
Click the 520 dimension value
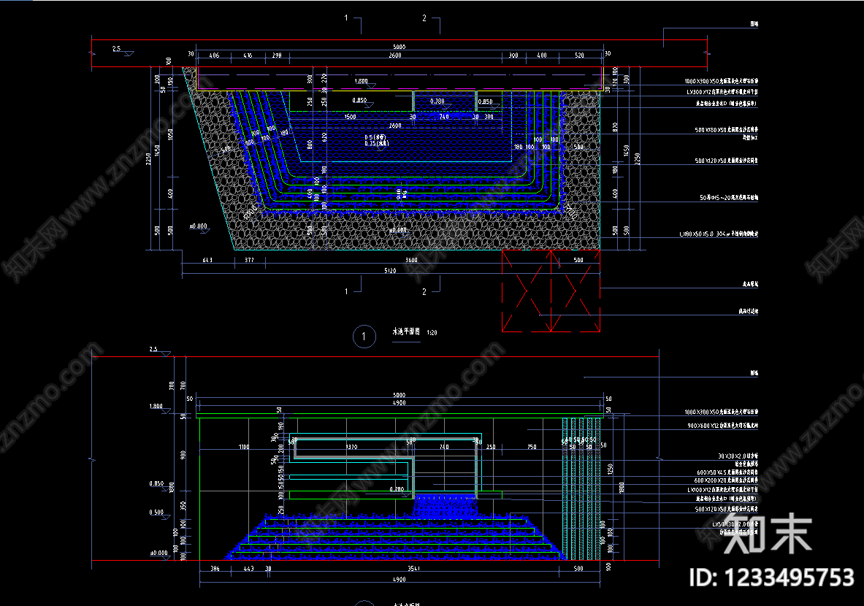tap(579, 55)
